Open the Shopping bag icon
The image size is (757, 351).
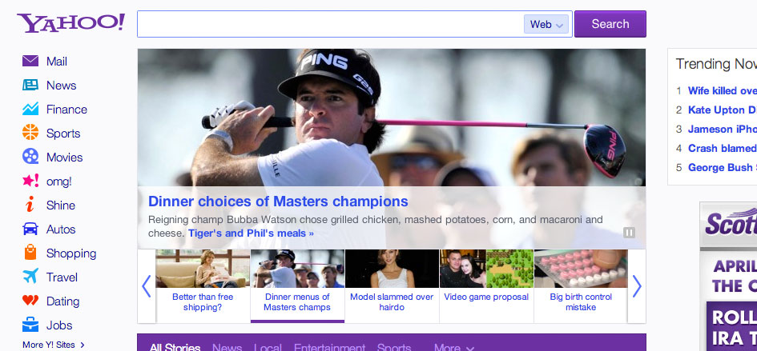(30, 253)
